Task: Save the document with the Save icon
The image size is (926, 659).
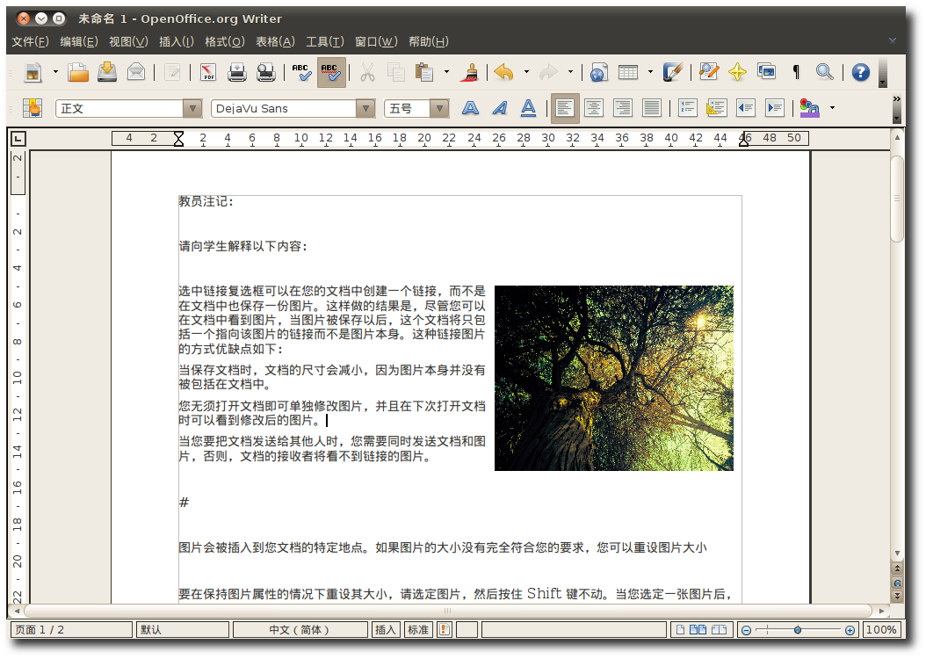Action: click(x=107, y=73)
